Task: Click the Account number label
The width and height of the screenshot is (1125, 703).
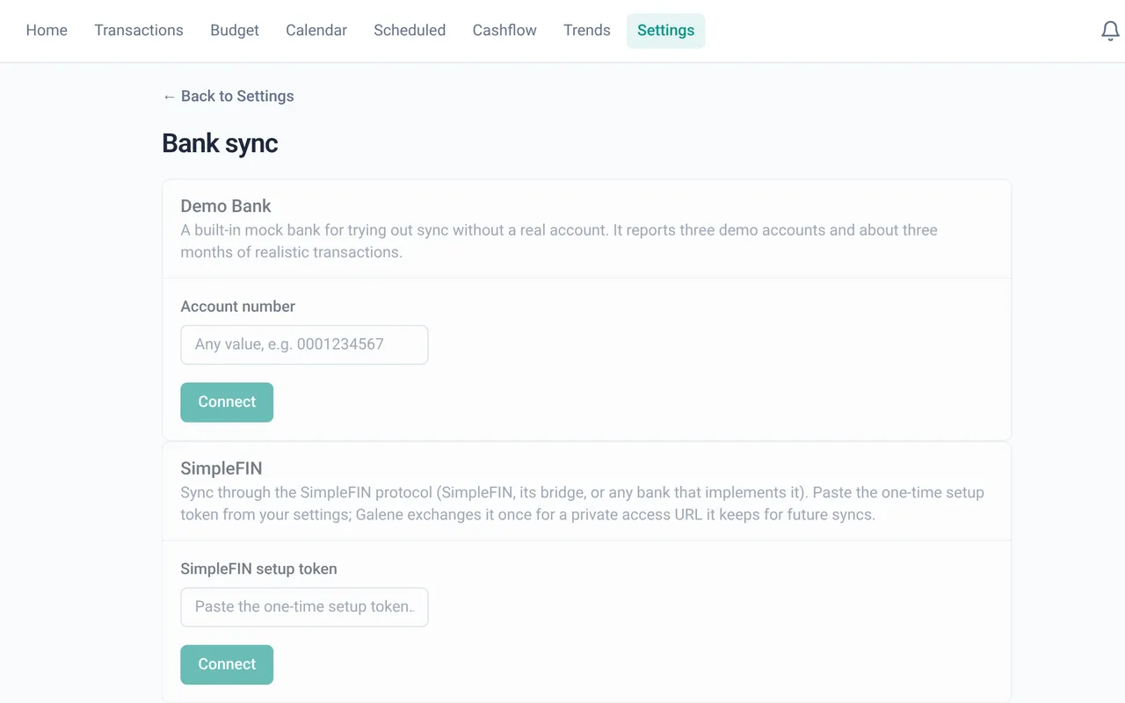Action: pyautogui.click(x=238, y=307)
